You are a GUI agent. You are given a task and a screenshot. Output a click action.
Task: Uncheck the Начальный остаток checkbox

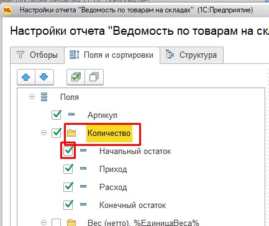68,151
